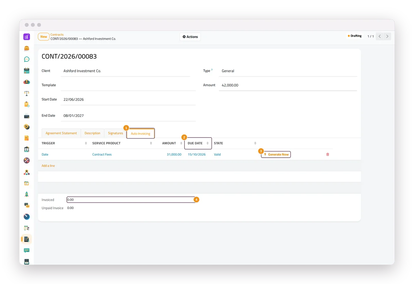Viewport: 414px width, 284px height.
Task: Open the money bag app in sidebar
Action: click(27, 48)
